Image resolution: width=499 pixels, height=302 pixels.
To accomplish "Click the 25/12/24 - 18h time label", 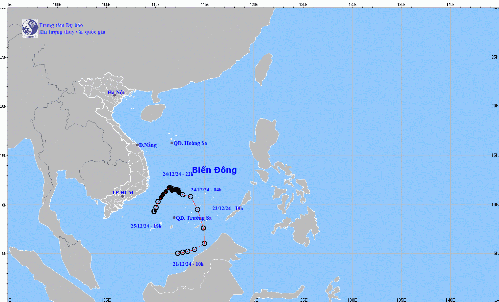I will coord(146,226).
